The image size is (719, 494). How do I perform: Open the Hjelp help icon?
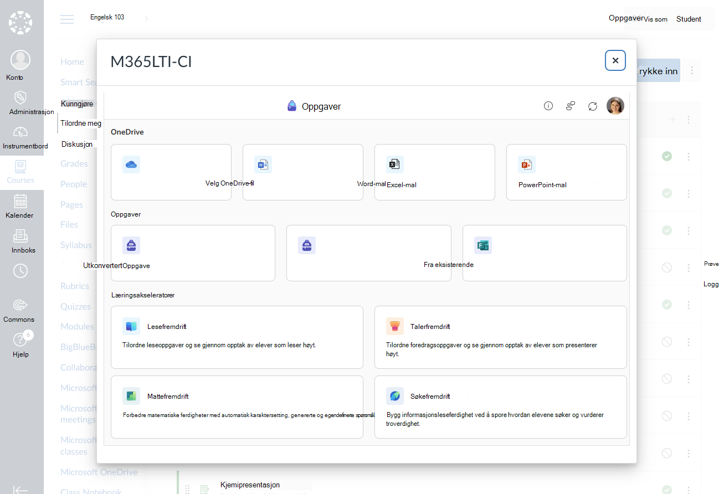pos(20,339)
